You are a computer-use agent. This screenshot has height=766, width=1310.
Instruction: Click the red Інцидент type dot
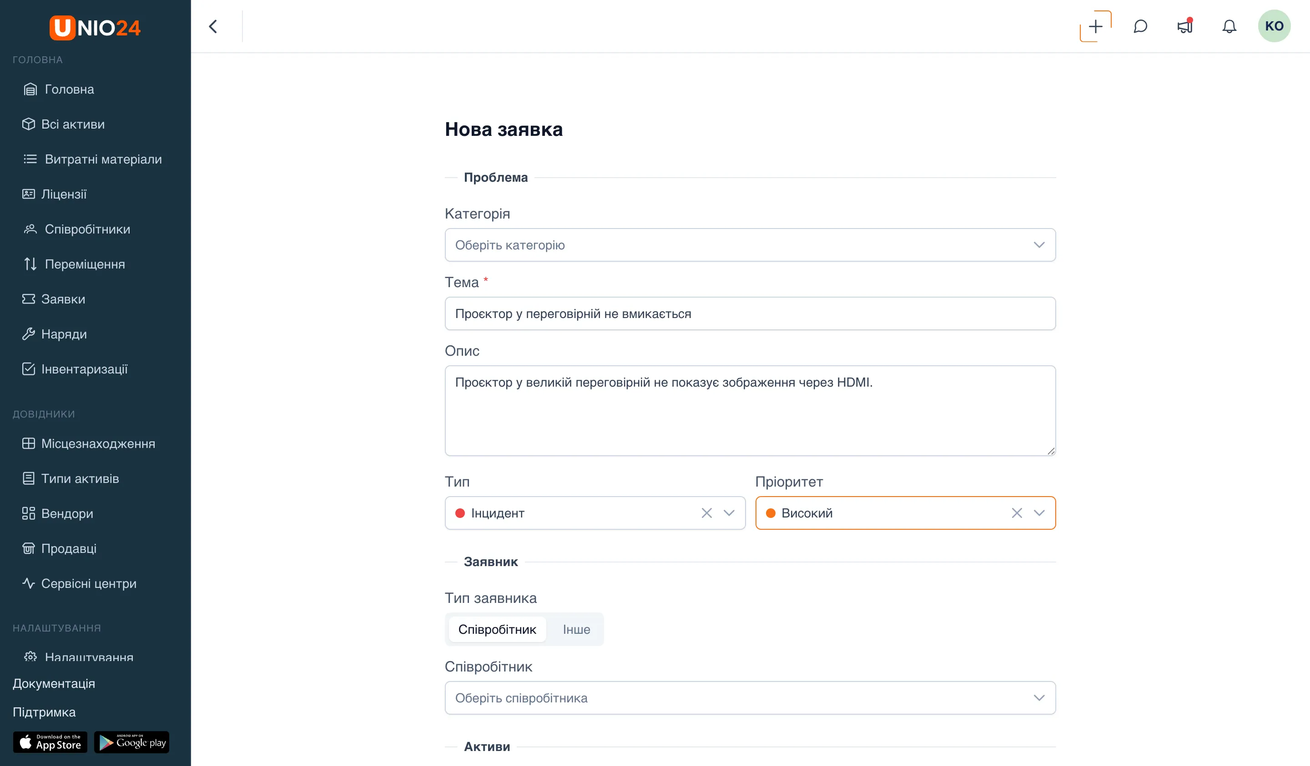(x=460, y=513)
